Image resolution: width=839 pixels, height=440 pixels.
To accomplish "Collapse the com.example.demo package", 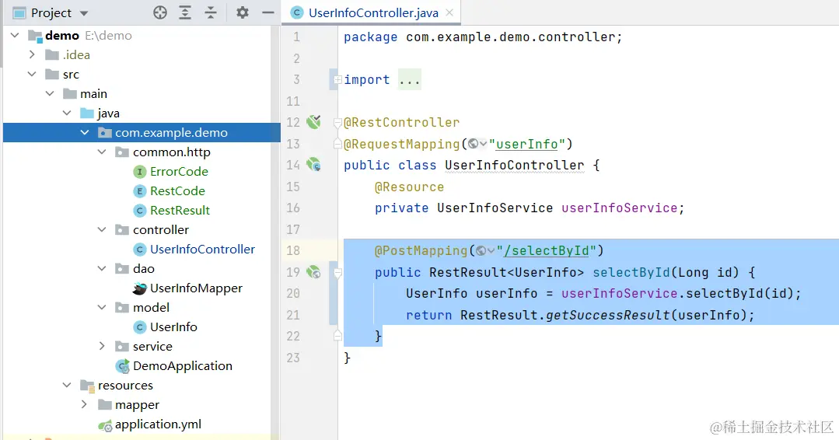I will point(85,132).
